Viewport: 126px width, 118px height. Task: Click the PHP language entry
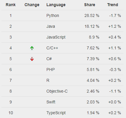(51, 70)
